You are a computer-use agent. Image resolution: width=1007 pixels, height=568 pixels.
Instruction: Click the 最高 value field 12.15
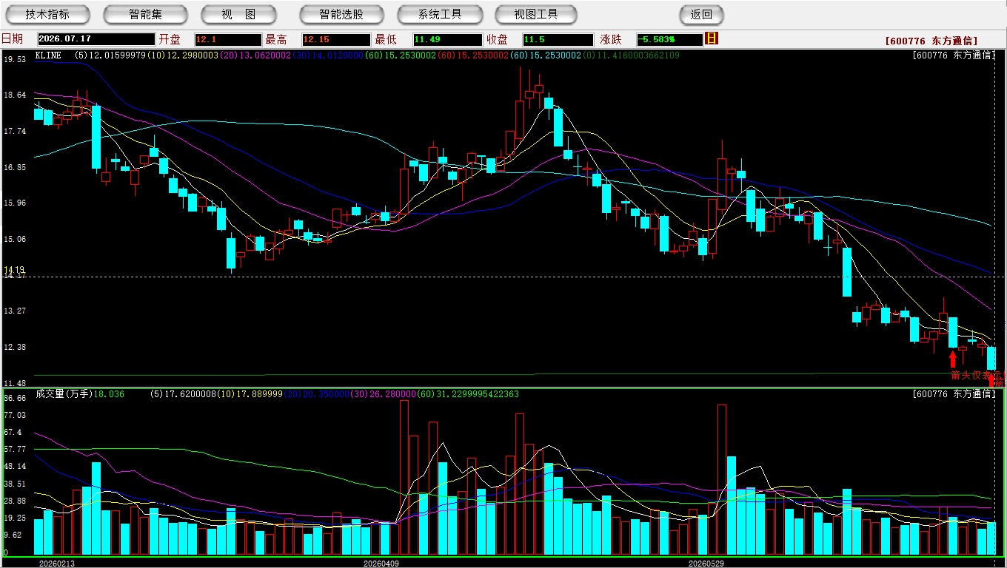pos(336,39)
